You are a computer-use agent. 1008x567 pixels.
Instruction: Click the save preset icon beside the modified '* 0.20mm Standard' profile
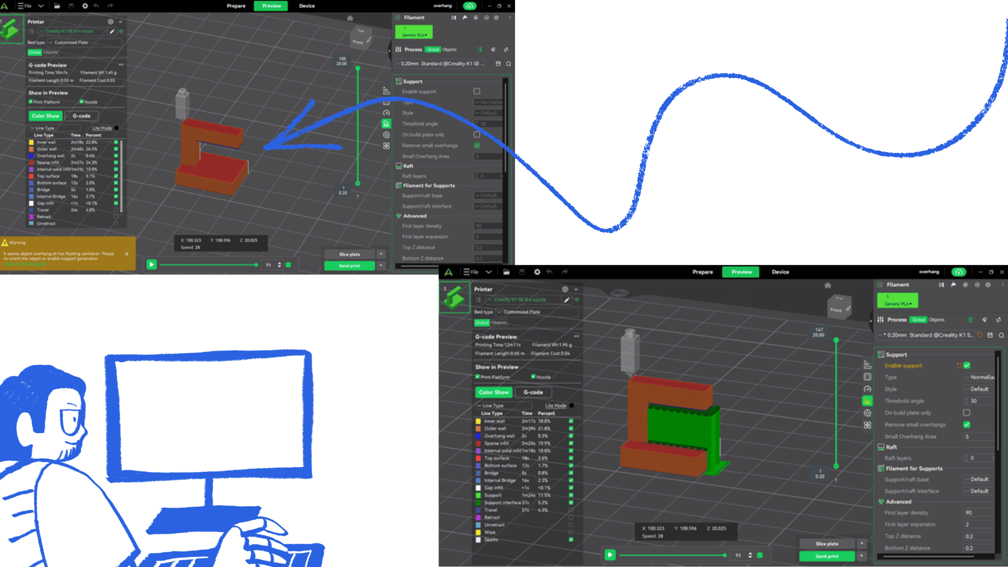click(x=990, y=335)
